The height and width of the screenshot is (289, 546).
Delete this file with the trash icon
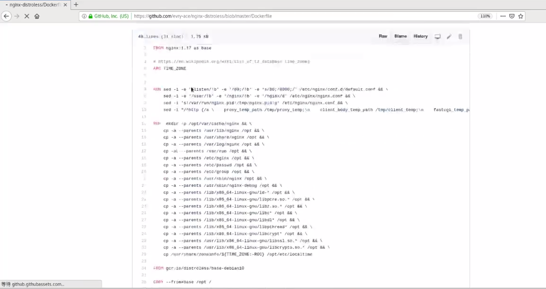coord(460,37)
